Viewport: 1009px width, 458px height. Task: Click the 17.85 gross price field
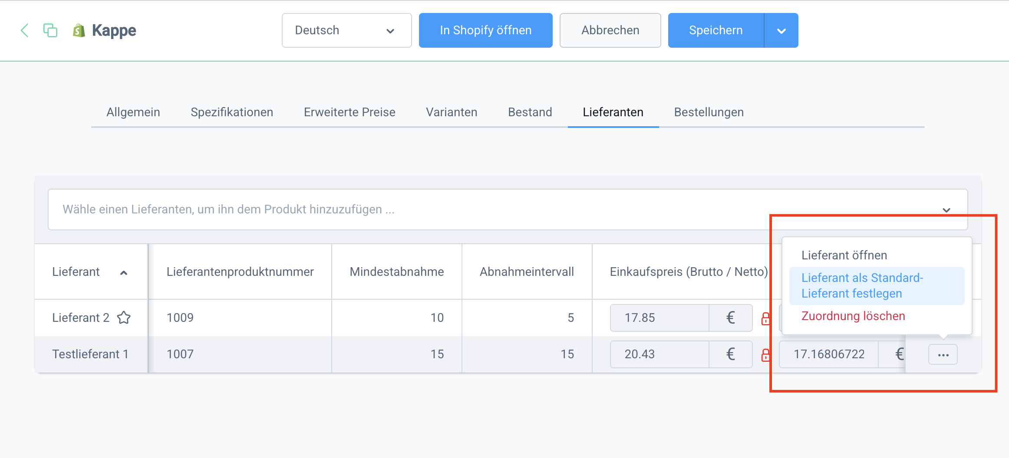[659, 318]
